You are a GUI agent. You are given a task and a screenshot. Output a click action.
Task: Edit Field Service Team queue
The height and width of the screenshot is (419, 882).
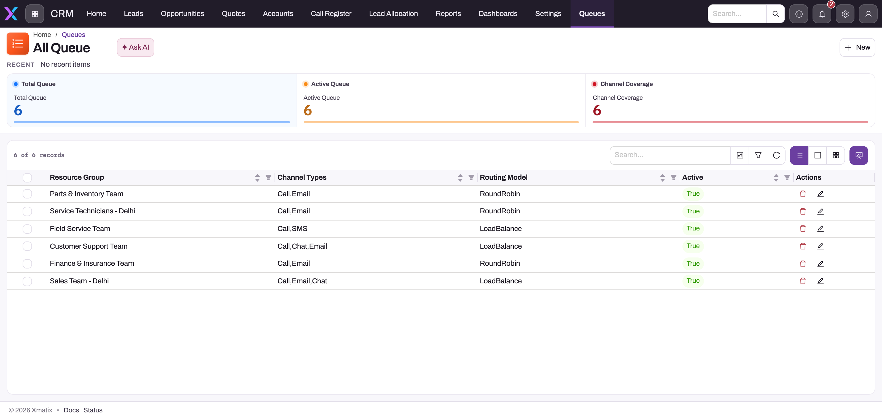click(820, 228)
